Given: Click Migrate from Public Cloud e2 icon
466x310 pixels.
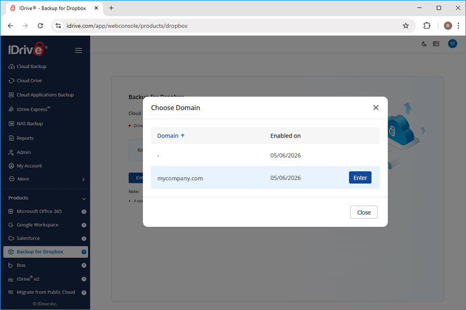Looking at the screenshot, I should click(11, 292).
